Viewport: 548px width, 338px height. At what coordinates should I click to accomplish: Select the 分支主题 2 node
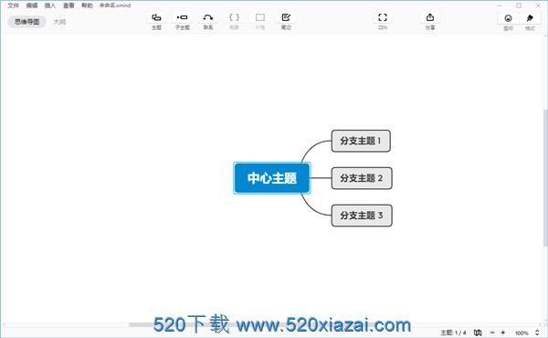(362, 178)
